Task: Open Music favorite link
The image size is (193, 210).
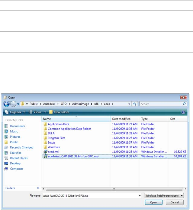Action: click(14, 131)
